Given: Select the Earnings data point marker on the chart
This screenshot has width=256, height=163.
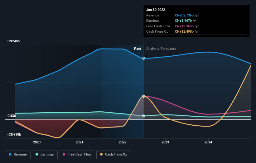Looking at the screenshot, I should [143, 116].
